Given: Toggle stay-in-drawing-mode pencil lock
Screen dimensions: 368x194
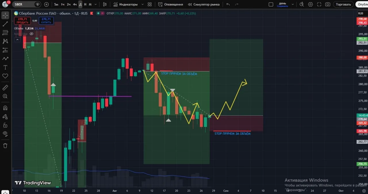Looking at the screenshot, I should 5,117.
